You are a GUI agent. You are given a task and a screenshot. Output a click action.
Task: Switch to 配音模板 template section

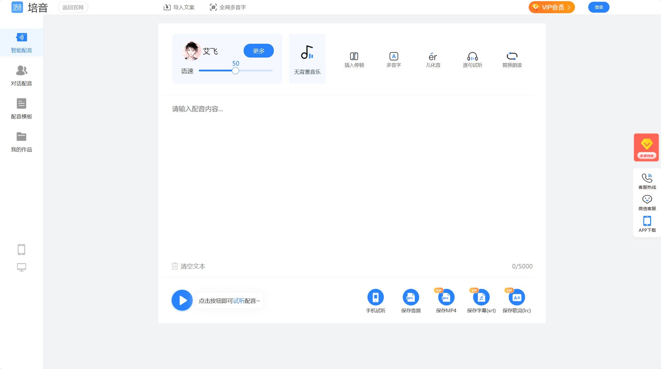(x=21, y=109)
